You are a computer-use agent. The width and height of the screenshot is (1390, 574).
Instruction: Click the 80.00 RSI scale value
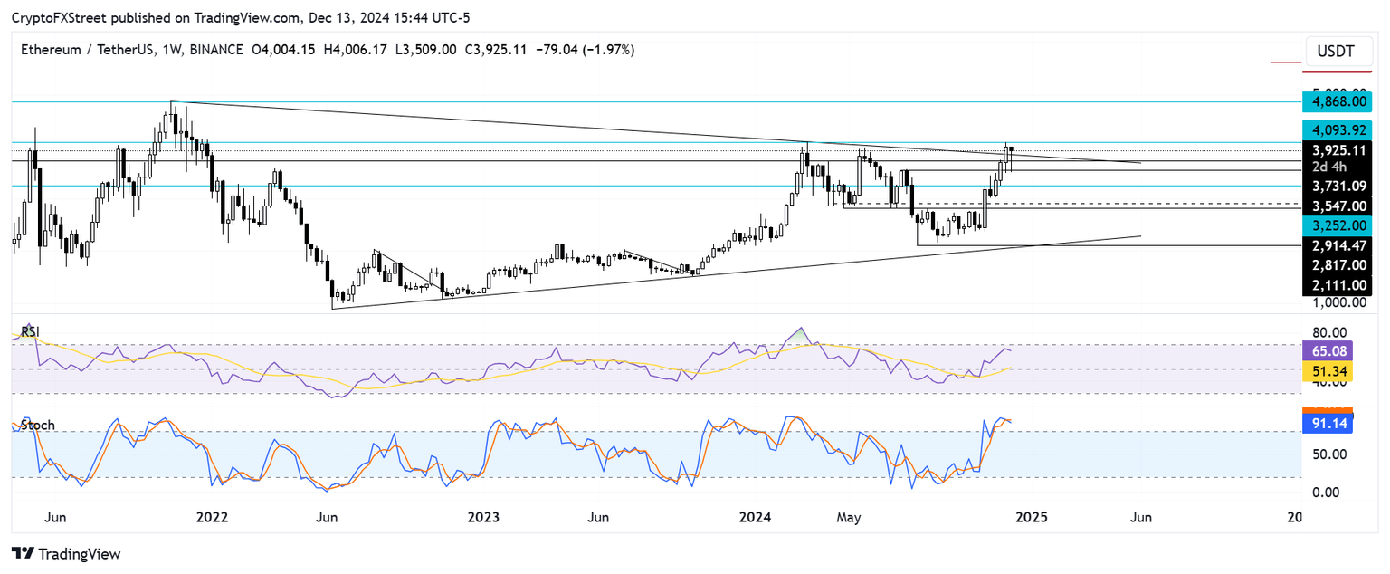[x=1328, y=331]
